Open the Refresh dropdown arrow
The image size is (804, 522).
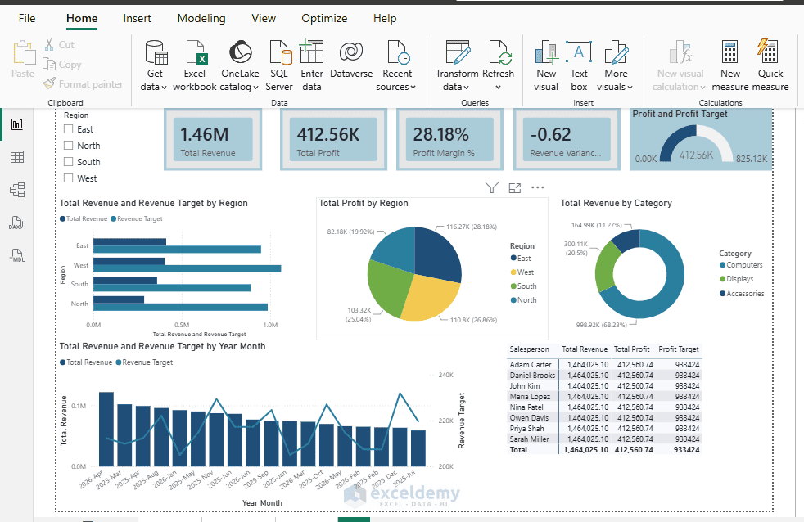coord(498,87)
